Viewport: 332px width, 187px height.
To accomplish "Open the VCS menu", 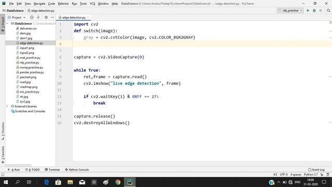I will [92, 4].
